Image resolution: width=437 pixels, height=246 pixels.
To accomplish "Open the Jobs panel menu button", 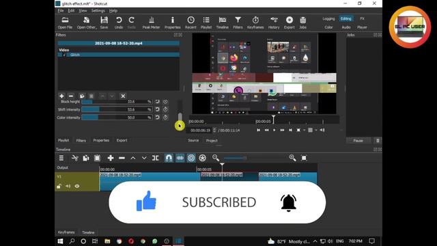I will tap(378, 141).
